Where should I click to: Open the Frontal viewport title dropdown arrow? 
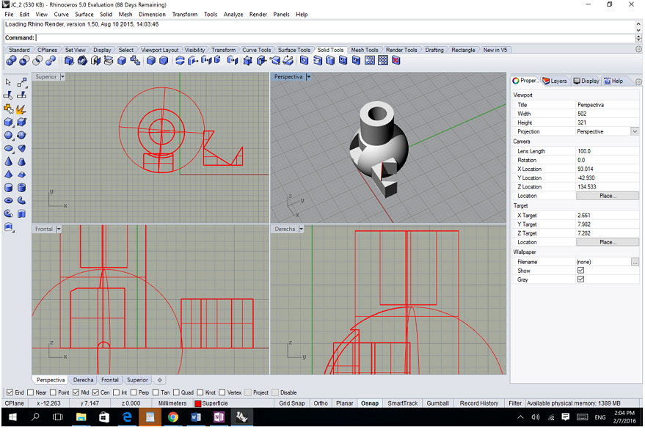point(59,230)
